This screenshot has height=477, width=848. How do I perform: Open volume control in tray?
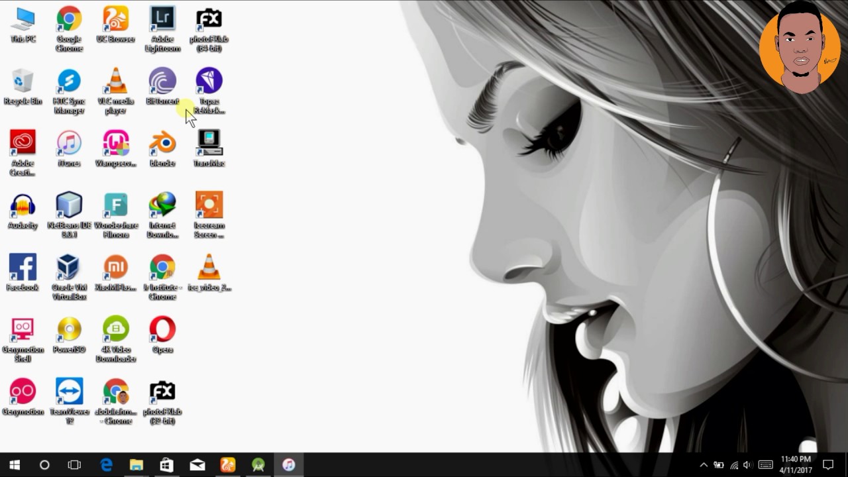[x=747, y=465]
